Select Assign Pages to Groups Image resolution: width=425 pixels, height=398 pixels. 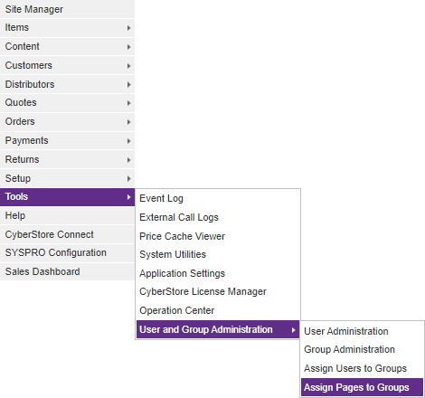point(362,387)
